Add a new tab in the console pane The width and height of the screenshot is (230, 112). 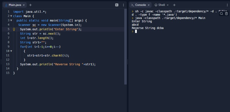tap(174, 5)
